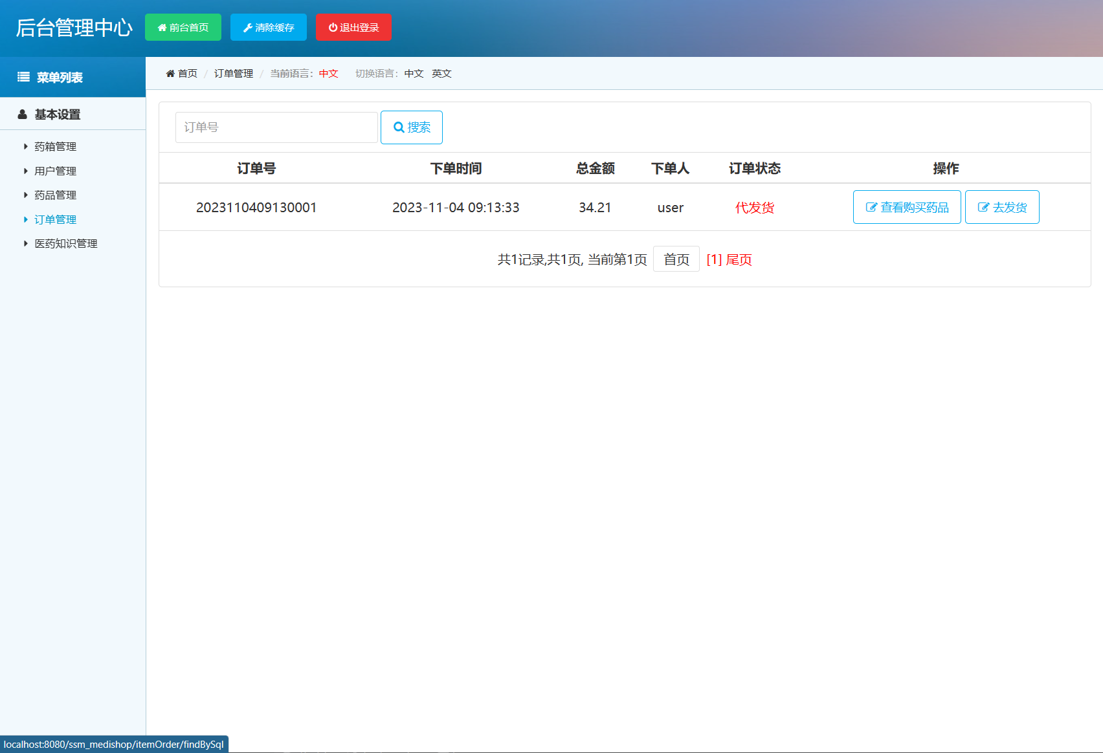1103x753 pixels.
Task: Click the wrench icon on 清除缓存 button
Action: 247,27
